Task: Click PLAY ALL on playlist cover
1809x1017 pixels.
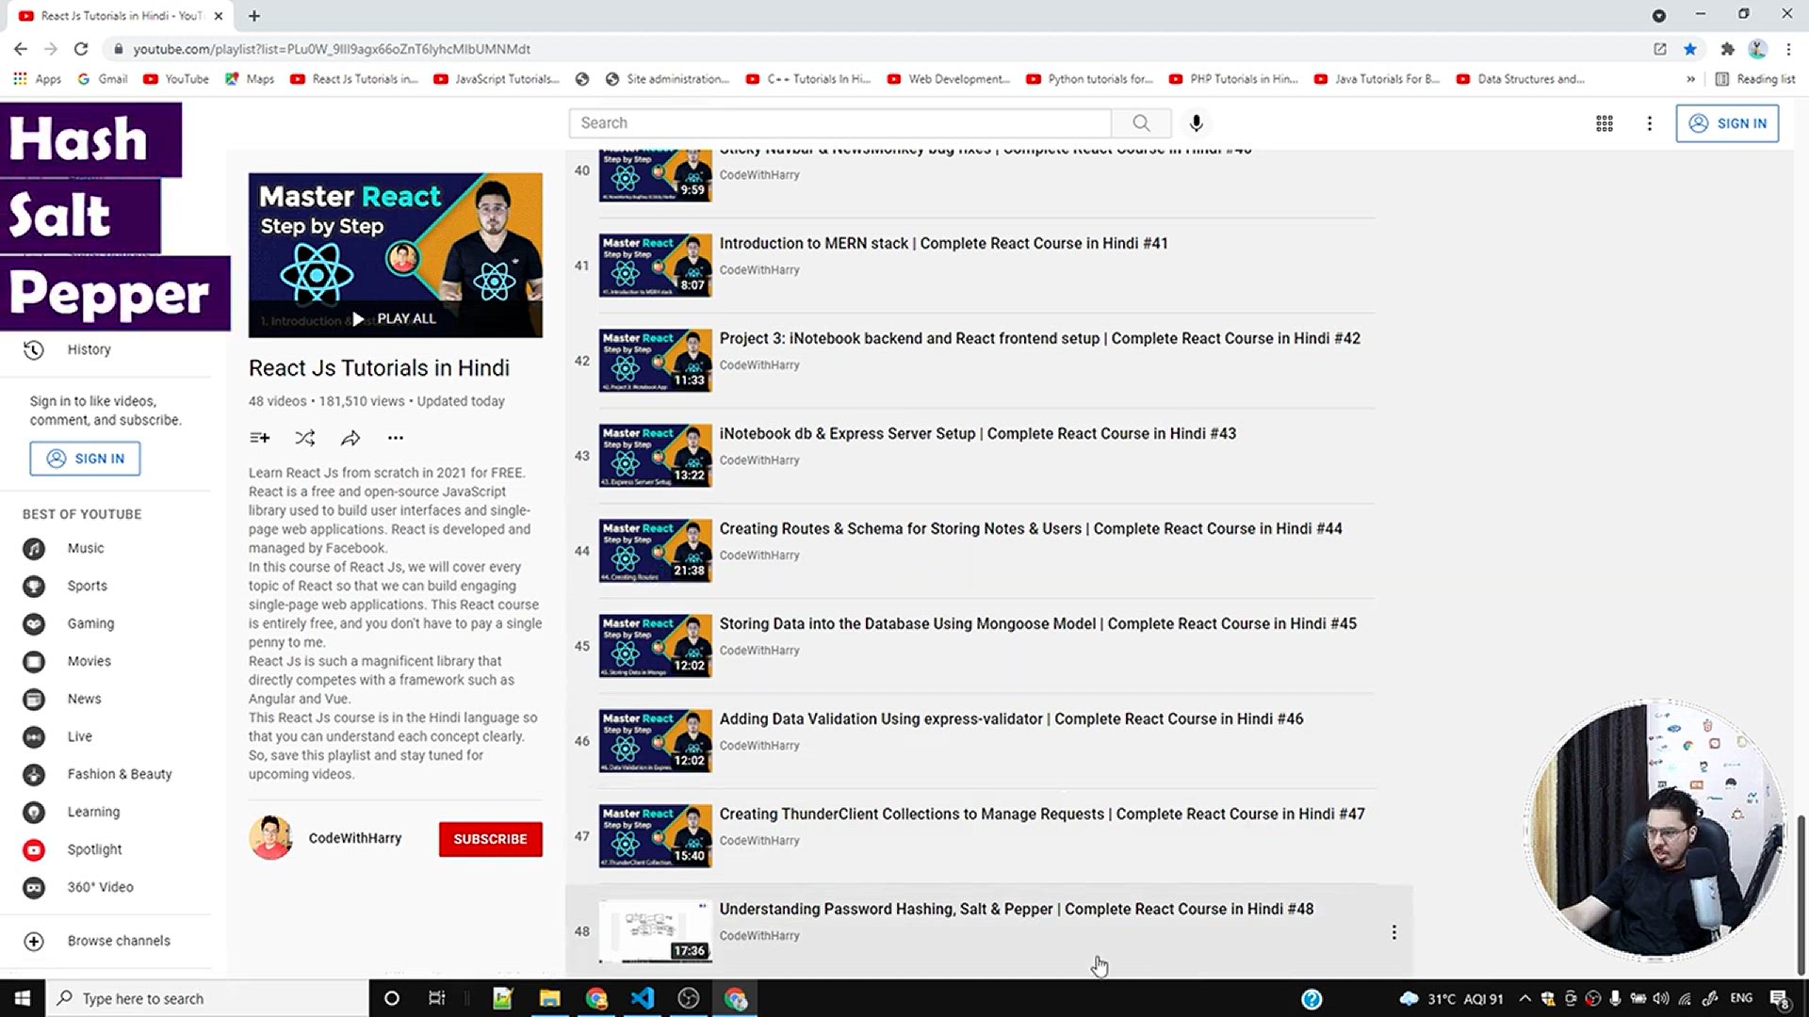Action: point(394,319)
